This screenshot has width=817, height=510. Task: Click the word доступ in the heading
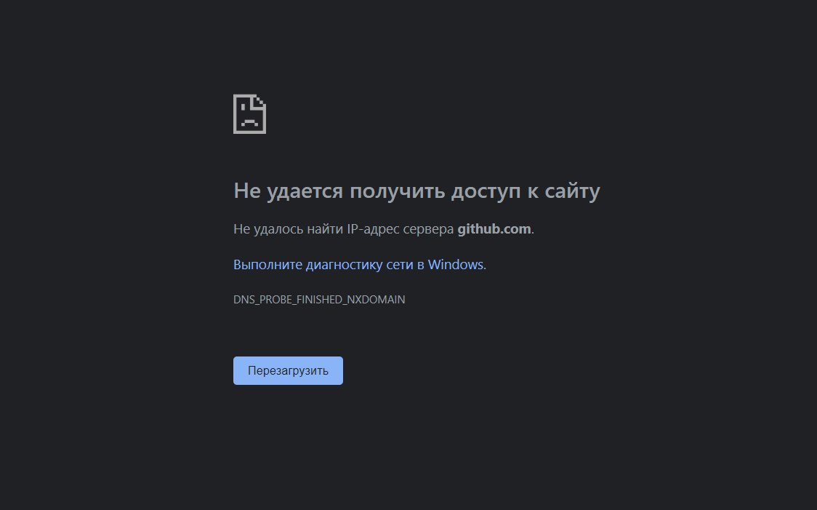[486, 191]
